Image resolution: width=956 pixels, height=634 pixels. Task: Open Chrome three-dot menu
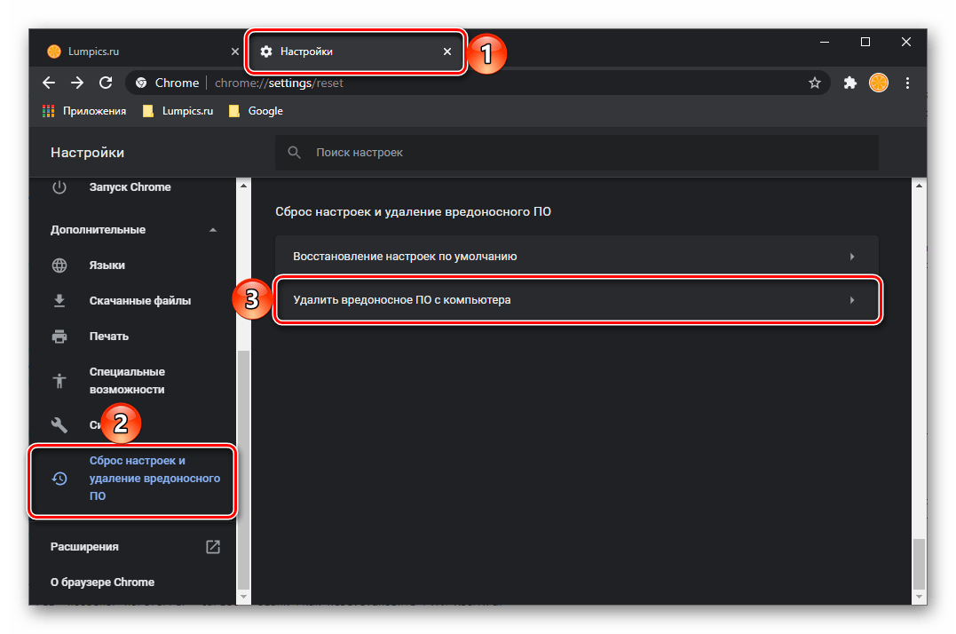[907, 83]
